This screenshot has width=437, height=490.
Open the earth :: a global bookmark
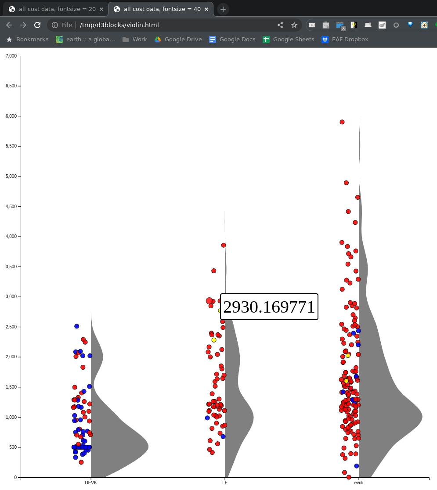(x=85, y=40)
